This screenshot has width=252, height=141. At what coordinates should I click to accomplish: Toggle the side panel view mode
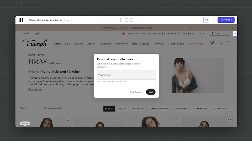point(212,20)
